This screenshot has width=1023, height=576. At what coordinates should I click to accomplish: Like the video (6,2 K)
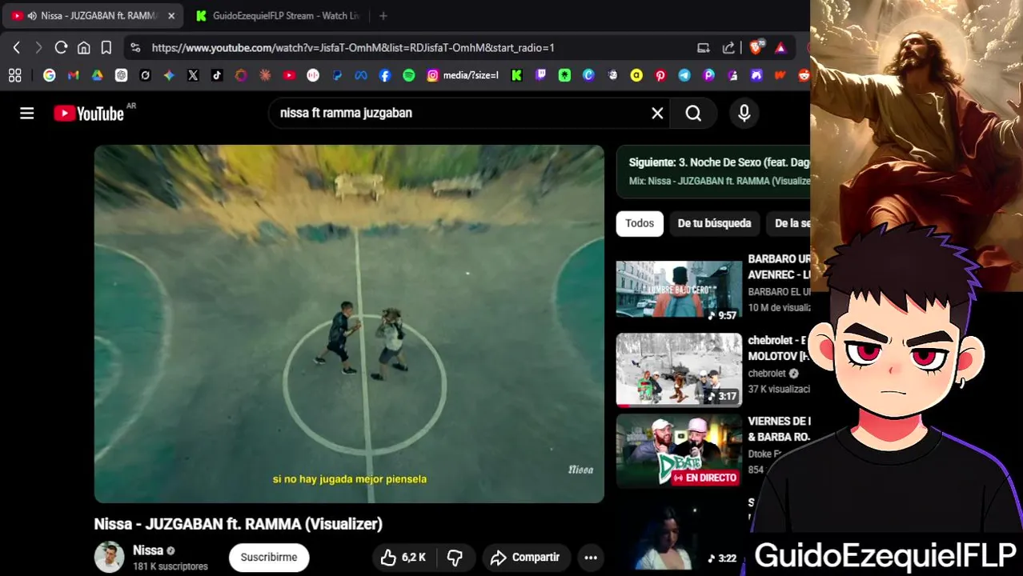pyautogui.click(x=403, y=558)
